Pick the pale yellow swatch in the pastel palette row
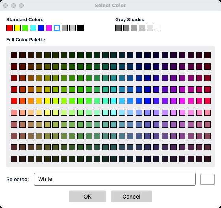 pyautogui.click(x=47, y=113)
